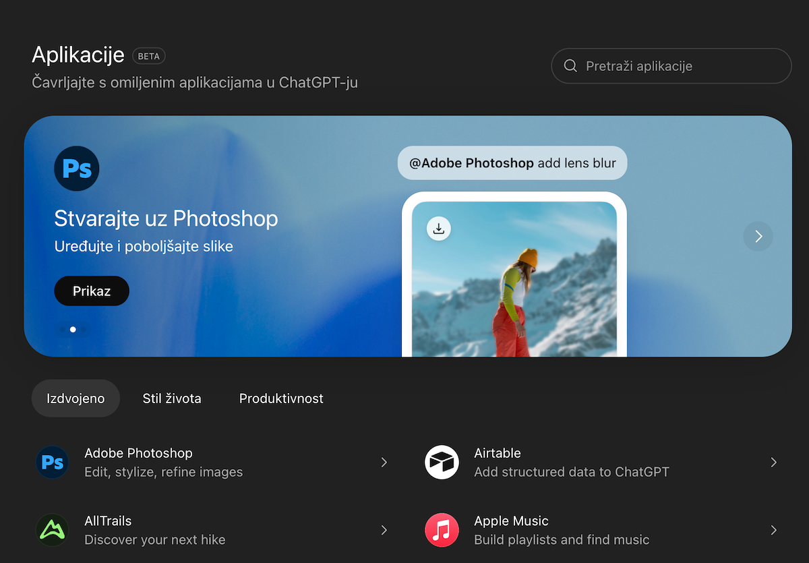Click the AllTrails app icon

[53, 530]
